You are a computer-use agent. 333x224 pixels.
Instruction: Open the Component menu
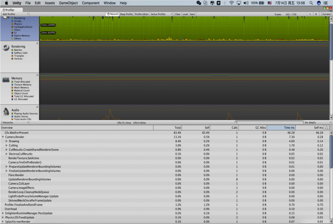(91, 3)
